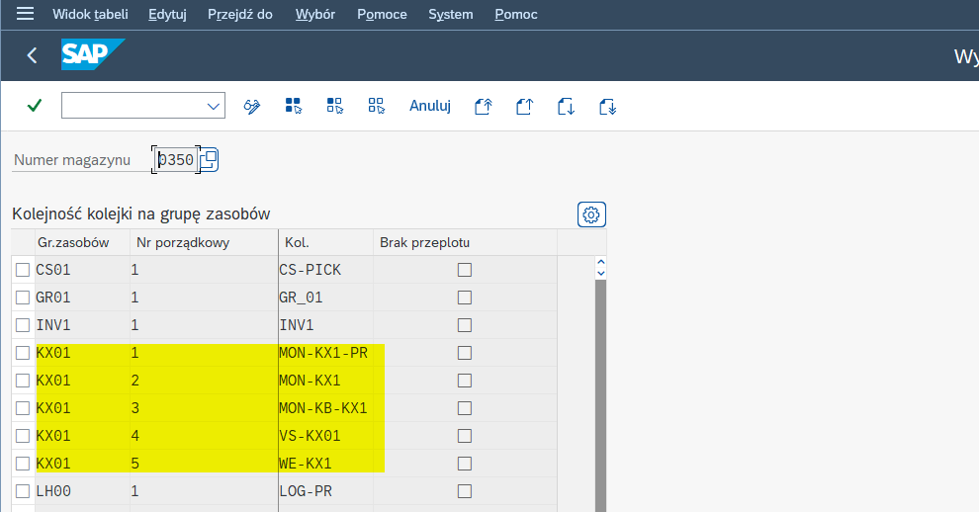979x512 pixels.
Task: Select the row checkbox for GR01
Action: tap(23, 298)
